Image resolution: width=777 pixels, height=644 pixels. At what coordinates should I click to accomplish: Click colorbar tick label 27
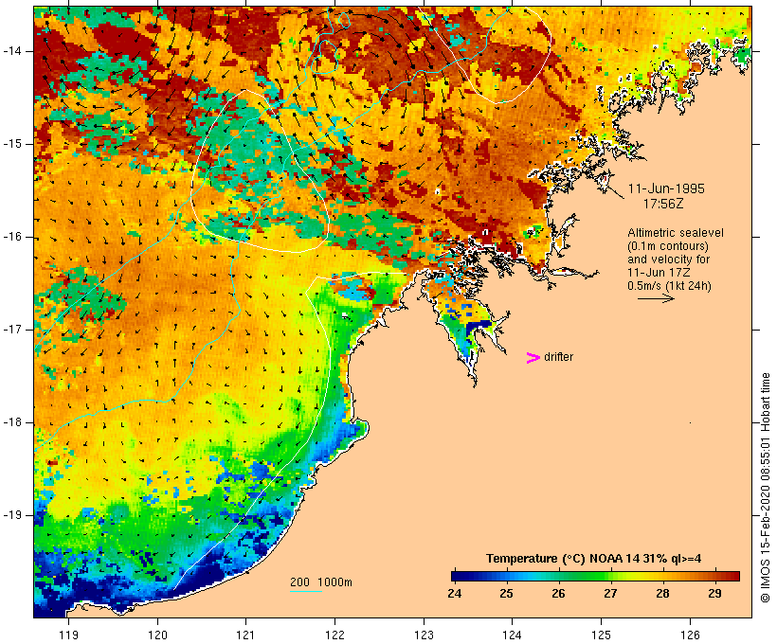tap(610, 594)
